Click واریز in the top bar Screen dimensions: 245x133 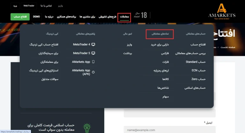60,6
